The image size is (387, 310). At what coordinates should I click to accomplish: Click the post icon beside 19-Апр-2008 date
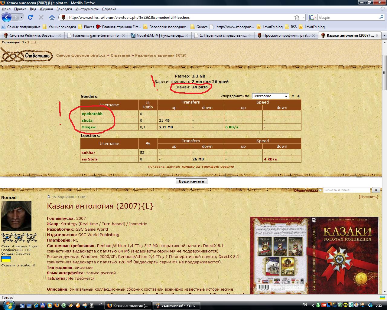click(x=49, y=197)
